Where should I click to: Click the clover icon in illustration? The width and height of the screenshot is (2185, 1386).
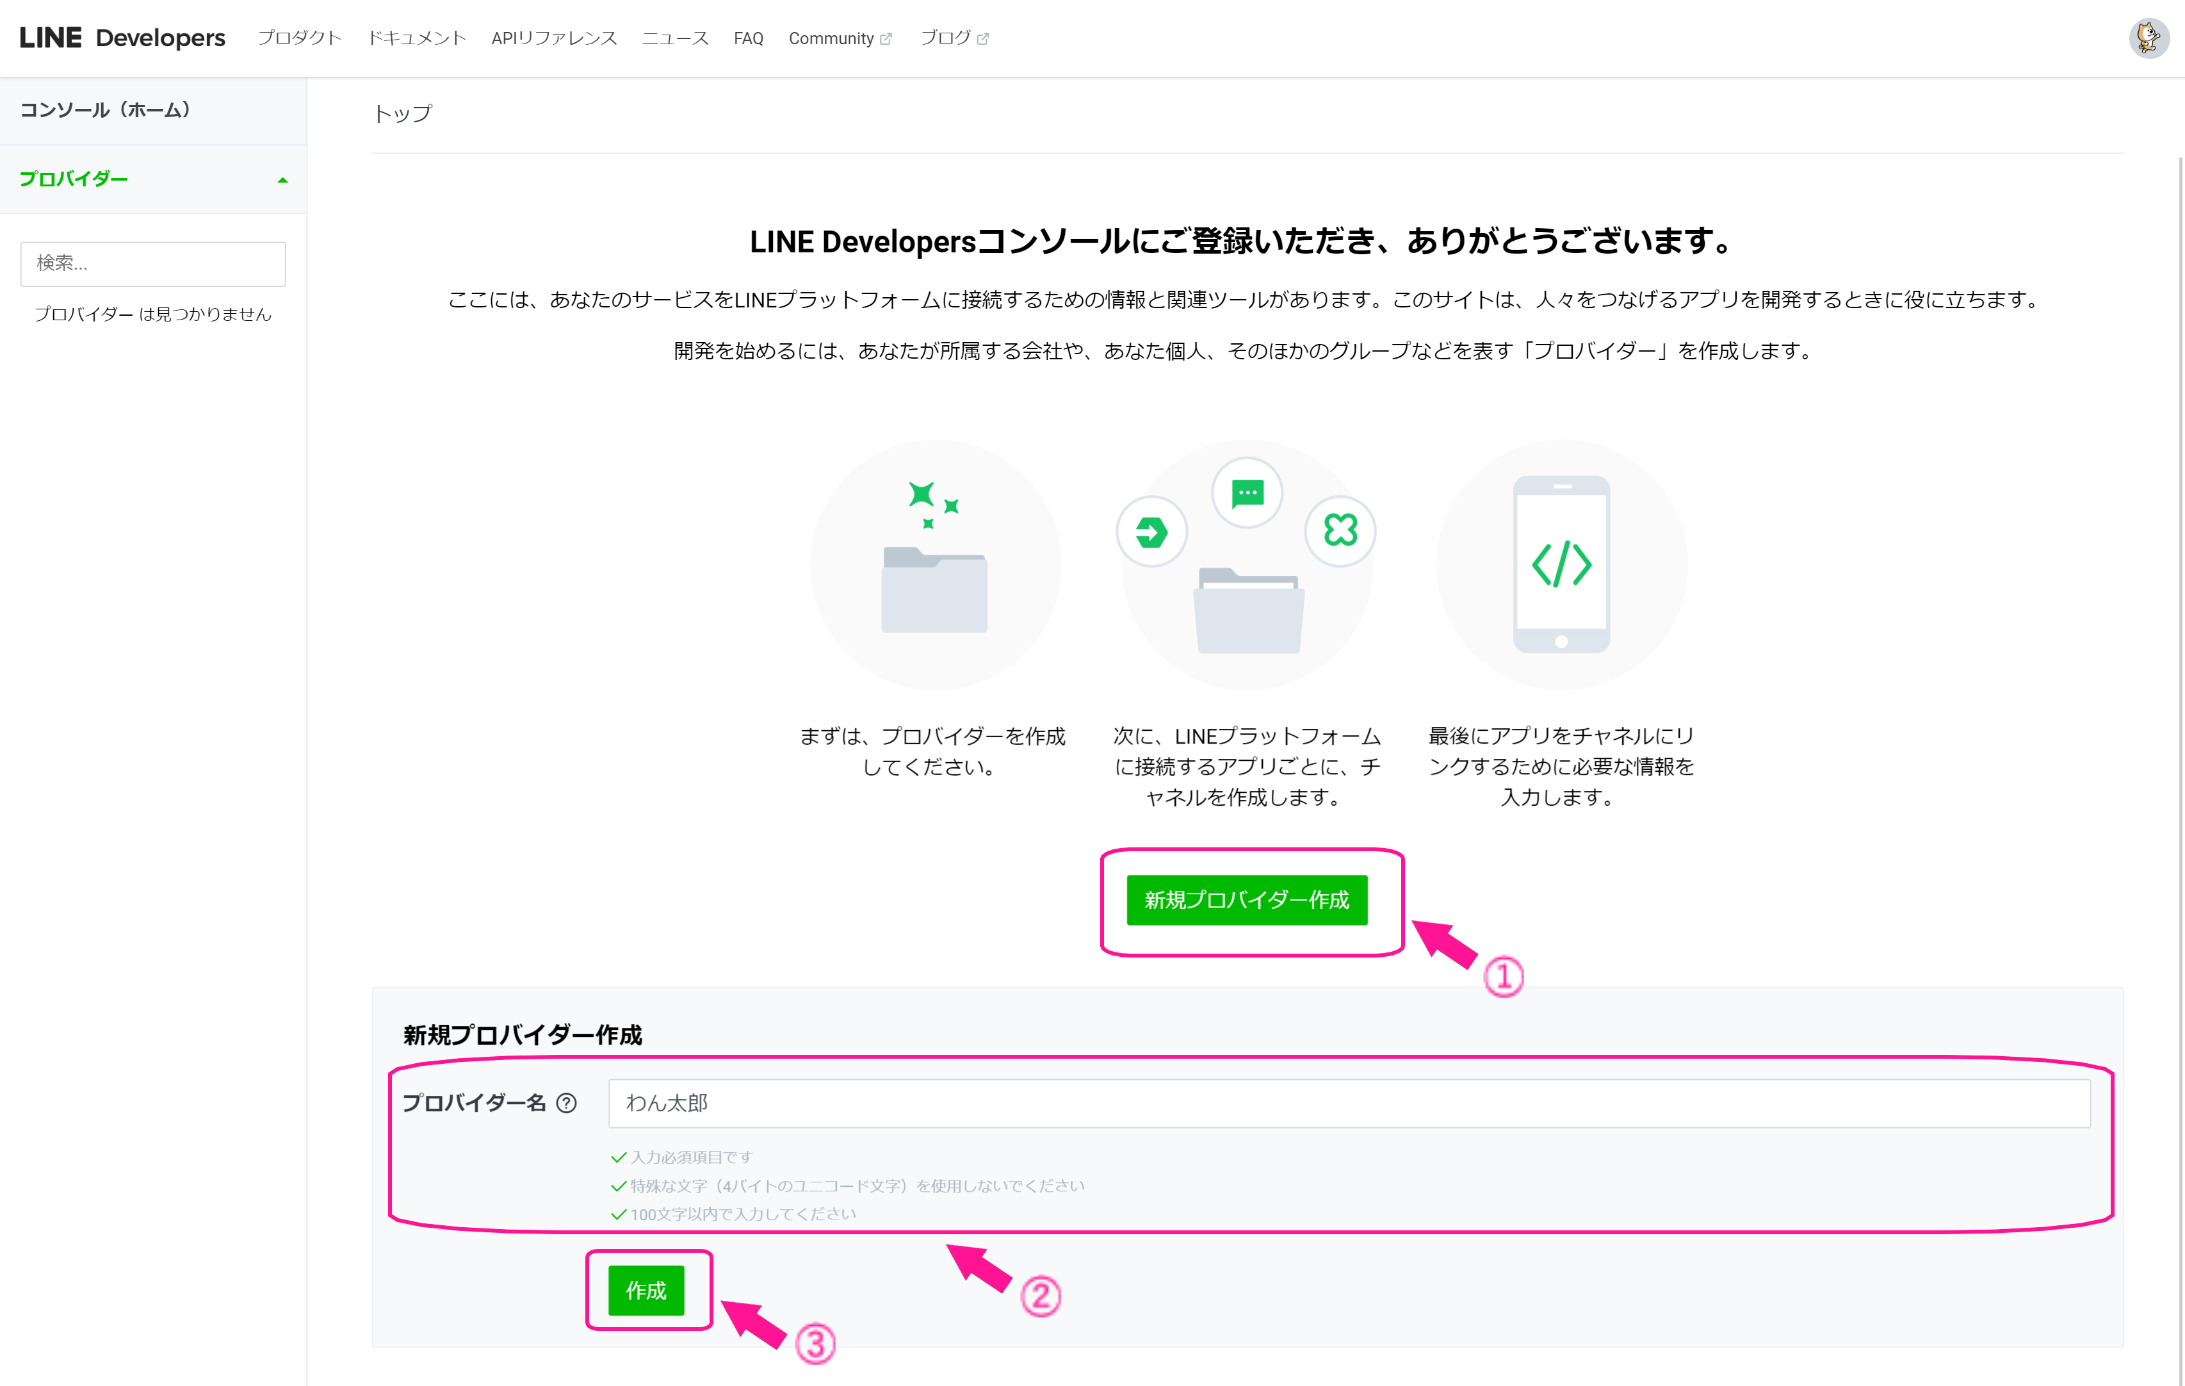click(1340, 530)
